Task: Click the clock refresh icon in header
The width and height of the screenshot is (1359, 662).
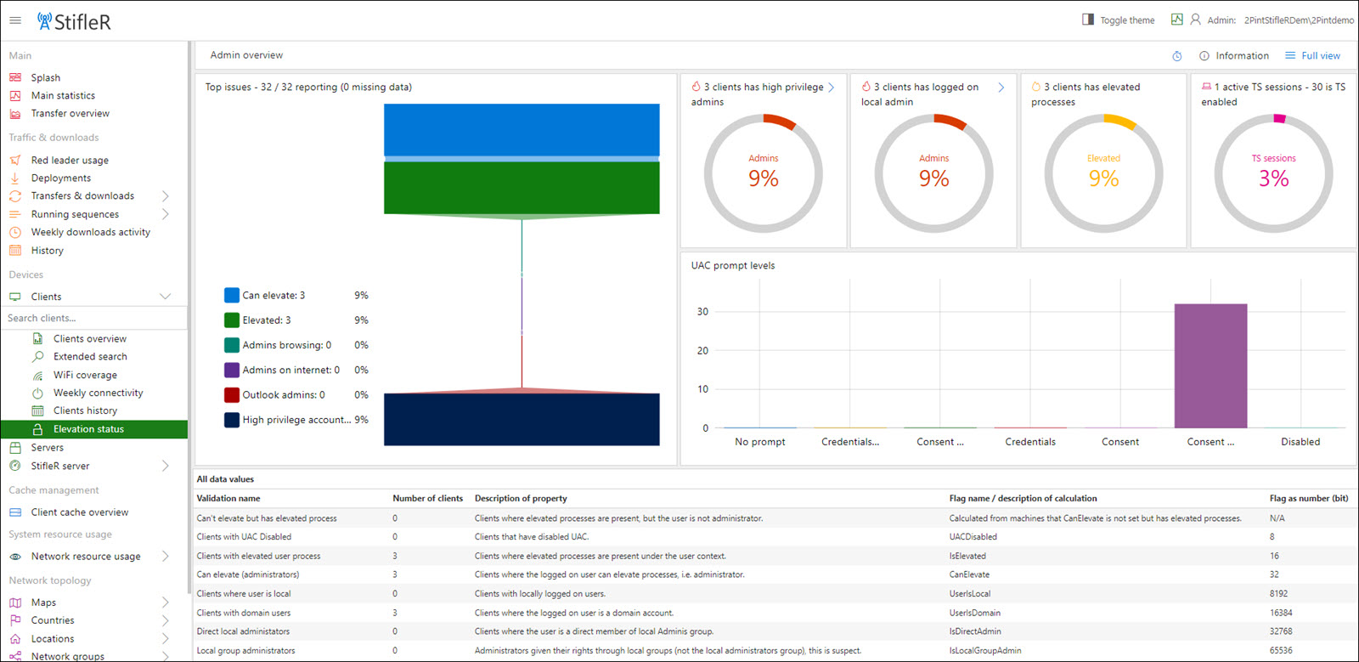Action: click(x=1176, y=56)
